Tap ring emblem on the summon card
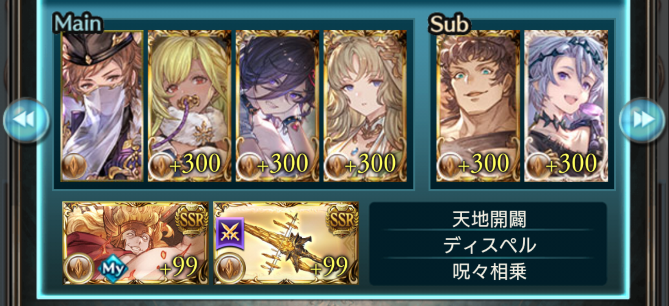This screenshot has width=669, height=306. (79, 268)
